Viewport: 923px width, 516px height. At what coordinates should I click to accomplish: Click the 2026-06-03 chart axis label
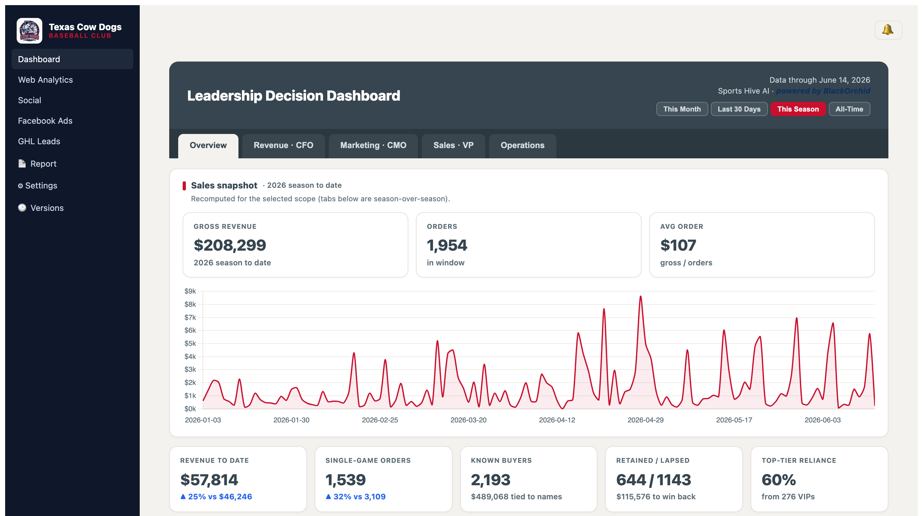(822, 420)
